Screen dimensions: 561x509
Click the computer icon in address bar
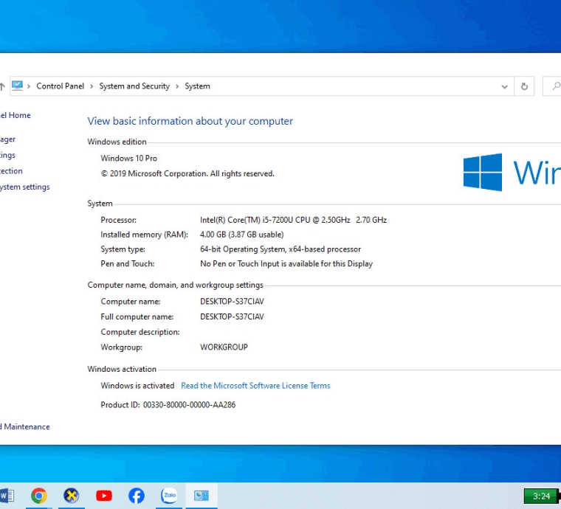click(17, 86)
